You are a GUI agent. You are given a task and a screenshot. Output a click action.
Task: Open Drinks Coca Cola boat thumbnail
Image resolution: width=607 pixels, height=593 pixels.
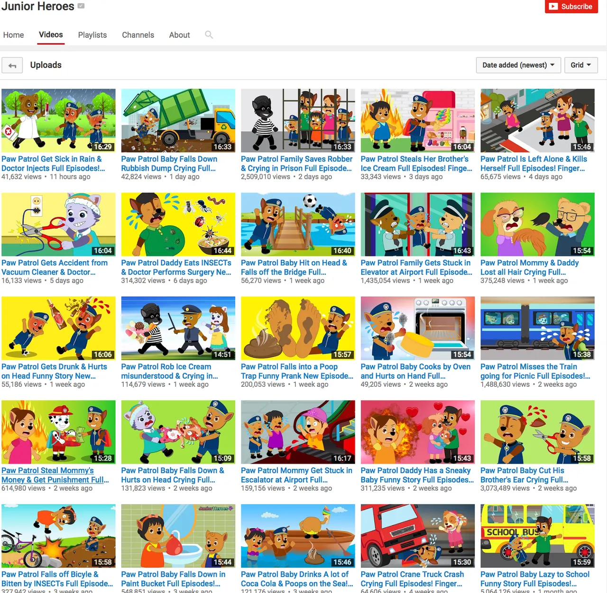point(298,536)
